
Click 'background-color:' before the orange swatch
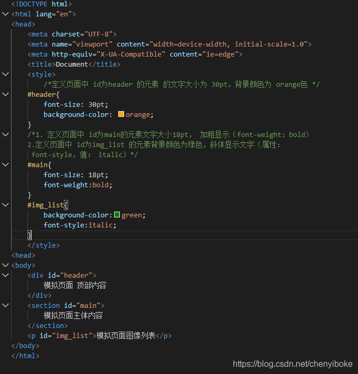pyautogui.click(x=78, y=114)
